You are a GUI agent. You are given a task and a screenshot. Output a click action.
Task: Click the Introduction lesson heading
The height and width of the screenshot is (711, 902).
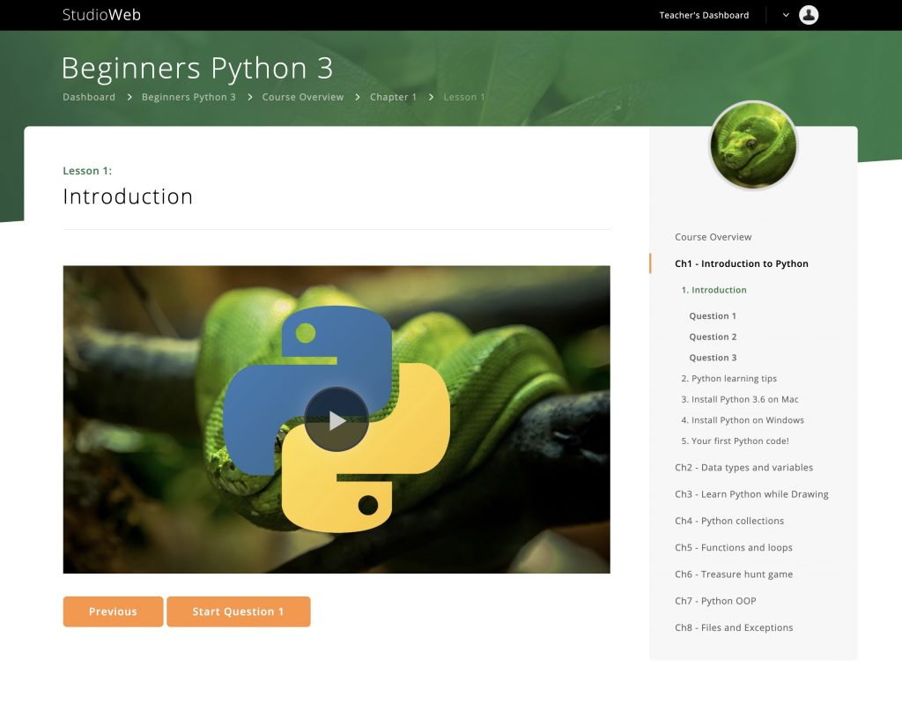pos(128,196)
